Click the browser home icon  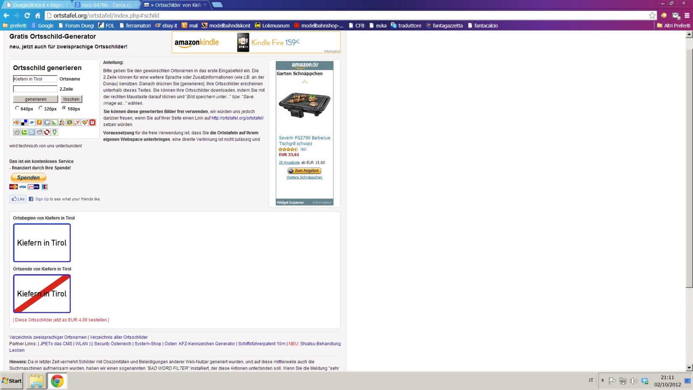coord(38,16)
